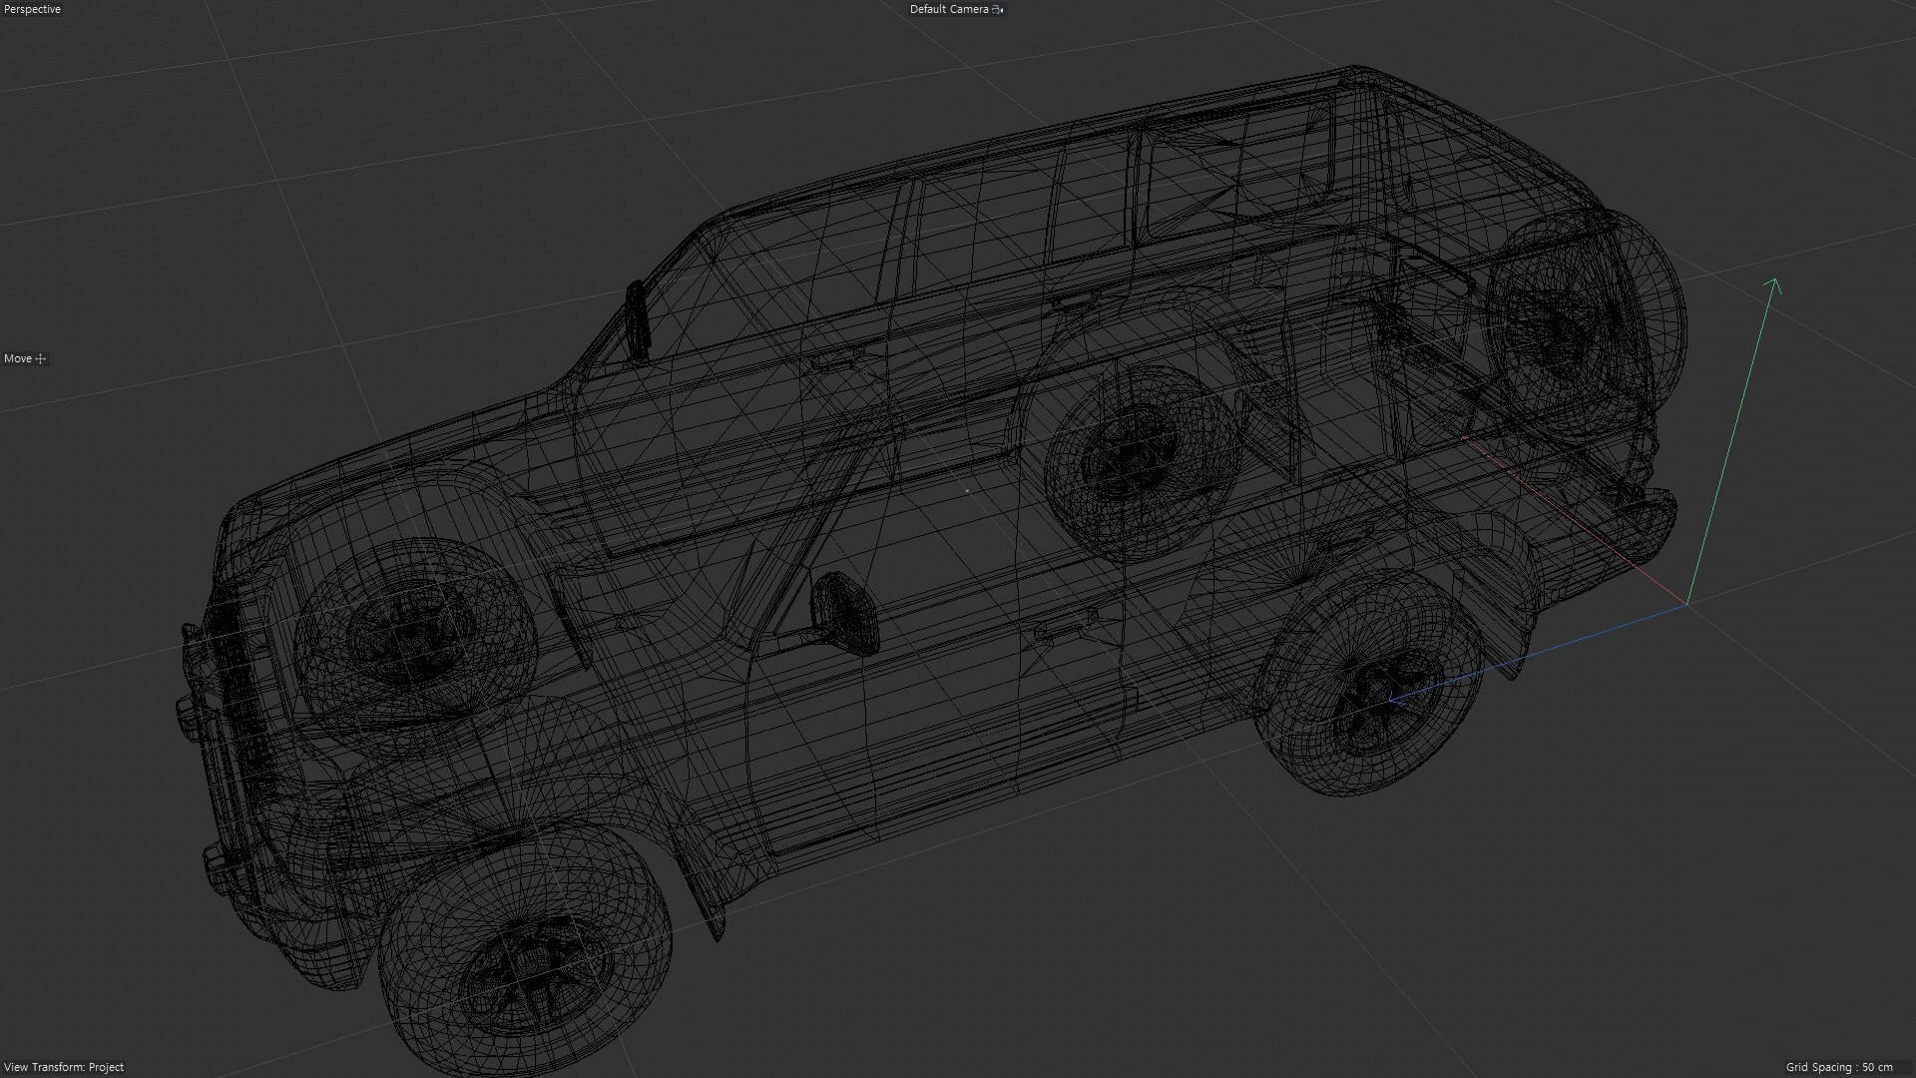1916x1078 pixels.
Task: Click the Move tool label
Action: pos(18,358)
